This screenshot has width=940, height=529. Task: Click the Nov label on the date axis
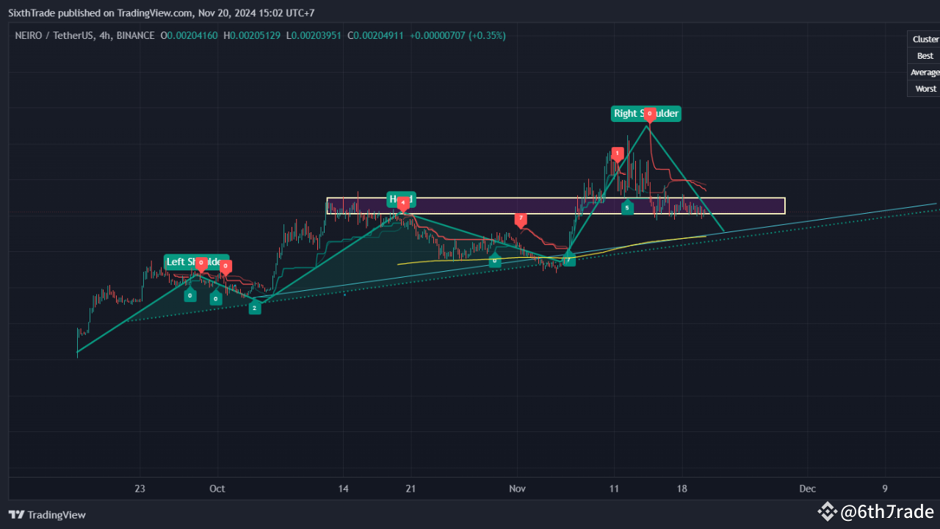coord(517,489)
